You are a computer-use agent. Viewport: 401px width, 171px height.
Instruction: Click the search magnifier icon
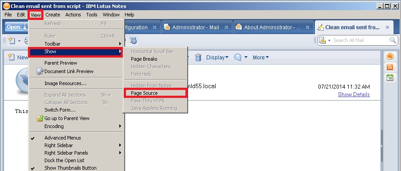393,40
